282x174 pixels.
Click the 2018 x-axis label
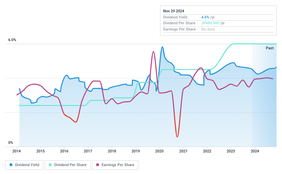coord(112,151)
